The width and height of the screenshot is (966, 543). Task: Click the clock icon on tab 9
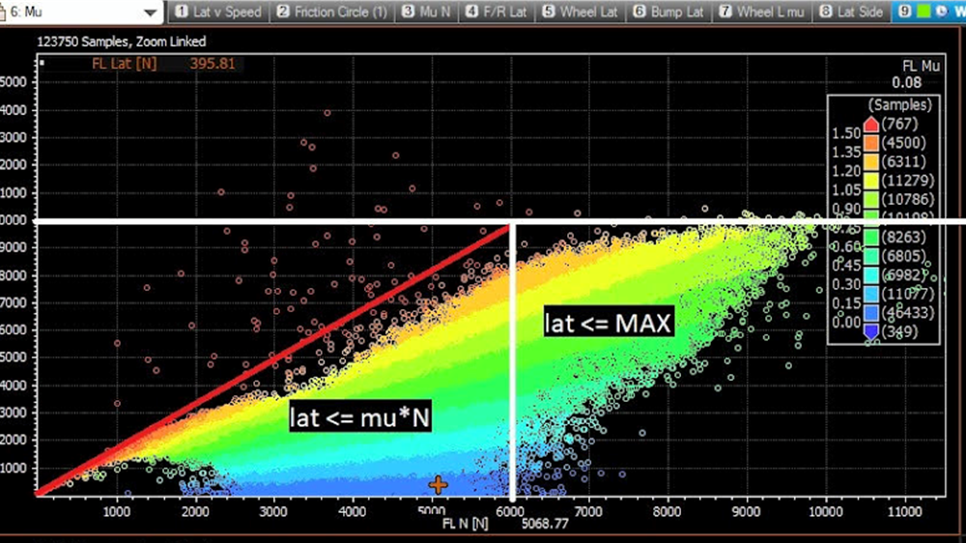941,11
